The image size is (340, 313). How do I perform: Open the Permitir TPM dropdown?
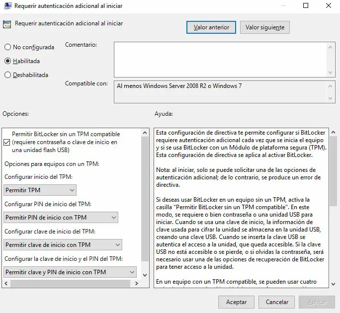[40, 190]
